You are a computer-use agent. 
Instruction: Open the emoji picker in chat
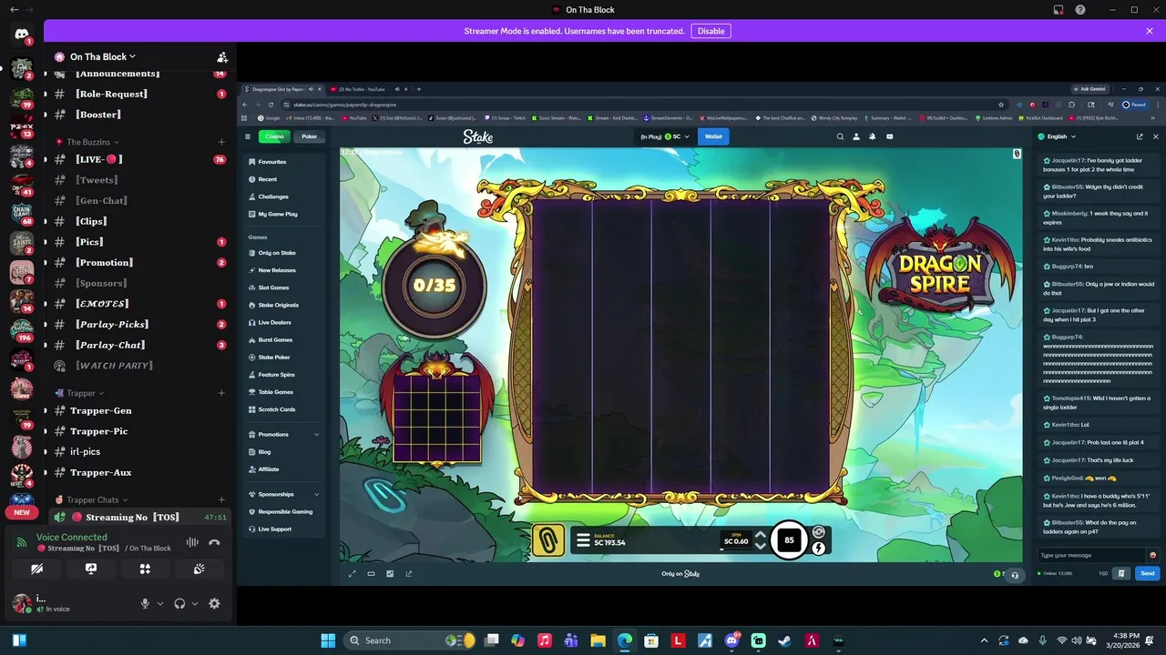coord(1152,555)
